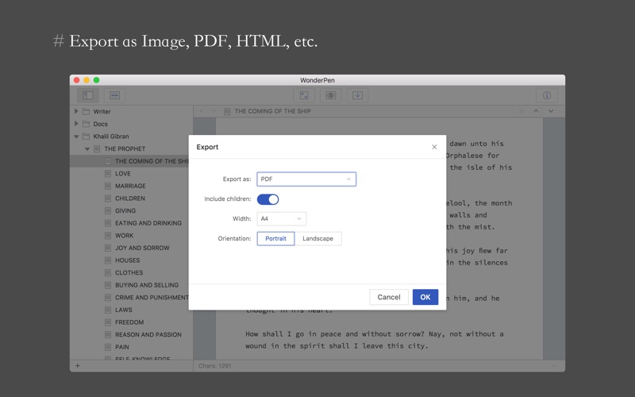
Task: Add new item with plus icon
Action: coord(77,366)
